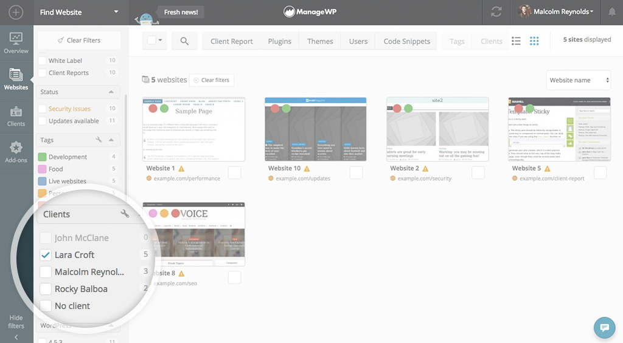Open the Overview sidebar section

[x=16, y=42]
